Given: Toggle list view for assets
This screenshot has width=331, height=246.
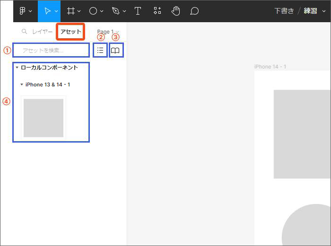Looking at the screenshot, I should [x=100, y=50].
